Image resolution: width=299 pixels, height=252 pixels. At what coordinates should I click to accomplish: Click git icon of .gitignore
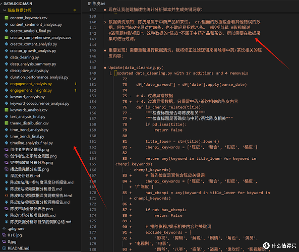[4, 228]
